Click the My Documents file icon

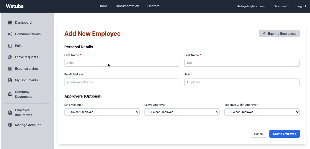[x=10, y=80]
